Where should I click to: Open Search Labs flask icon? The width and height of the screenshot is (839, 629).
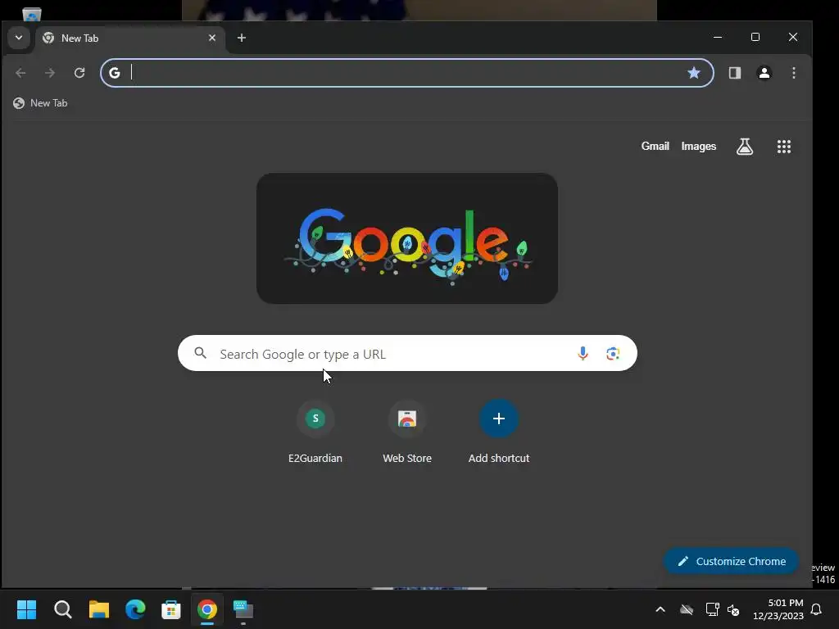pyautogui.click(x=744, y=146)
